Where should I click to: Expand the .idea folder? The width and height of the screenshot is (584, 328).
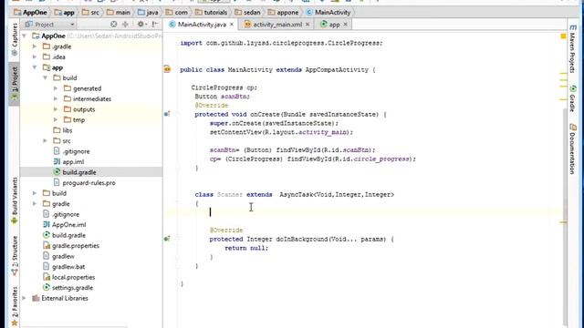coord(35,56)
